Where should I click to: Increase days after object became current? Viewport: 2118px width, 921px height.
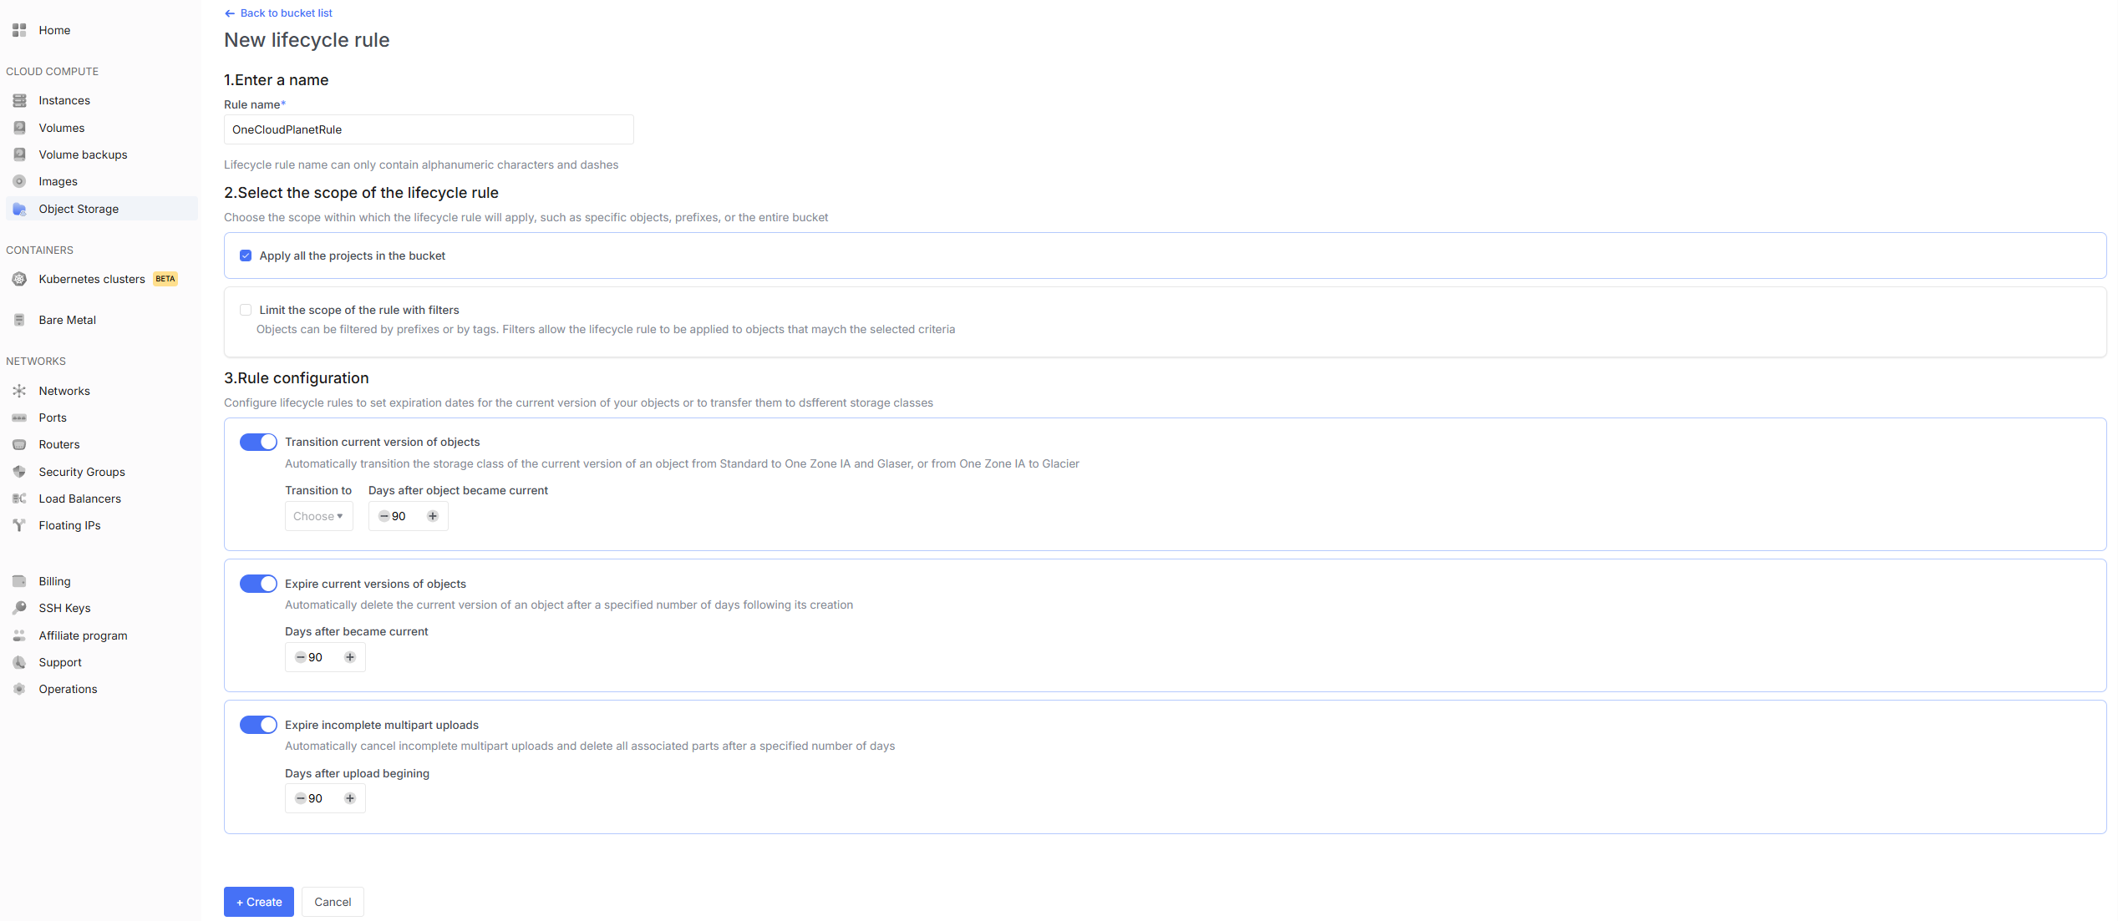click(433, 516)
